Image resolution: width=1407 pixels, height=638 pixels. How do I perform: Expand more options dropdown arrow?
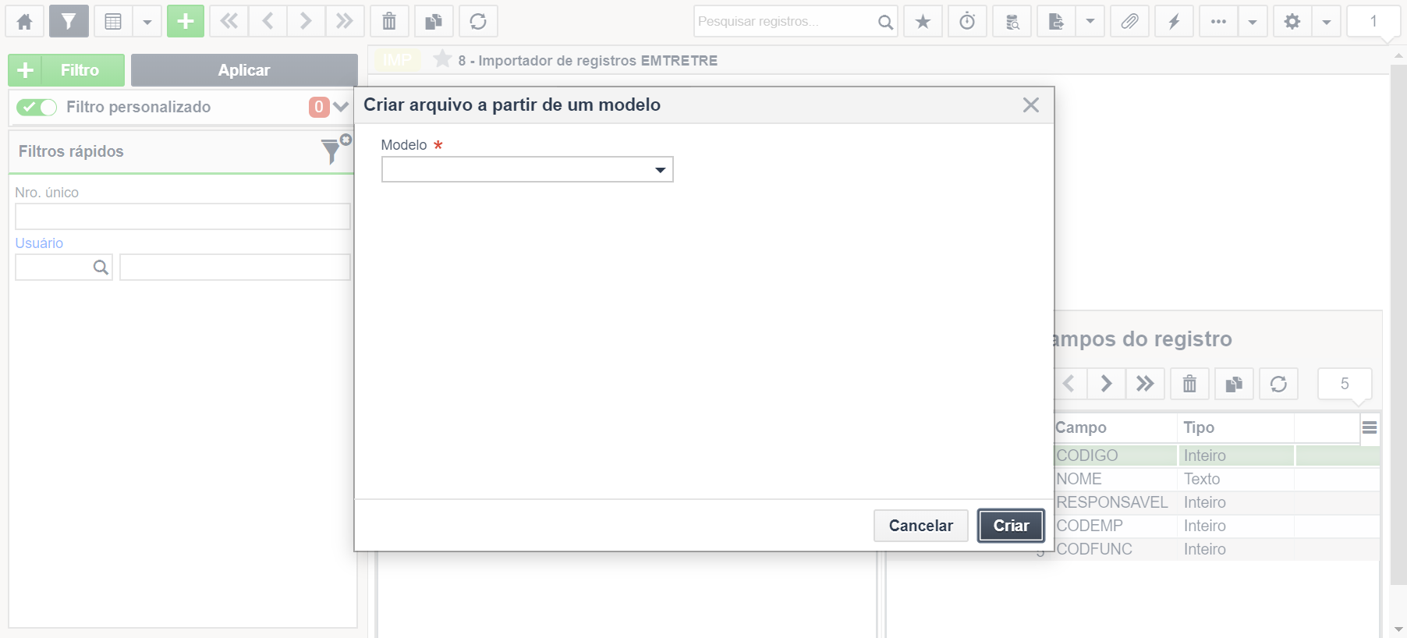pos(1253,22)
